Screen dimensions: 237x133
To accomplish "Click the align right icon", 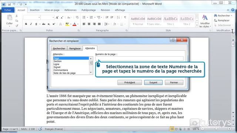I will [x=94, y=24].
